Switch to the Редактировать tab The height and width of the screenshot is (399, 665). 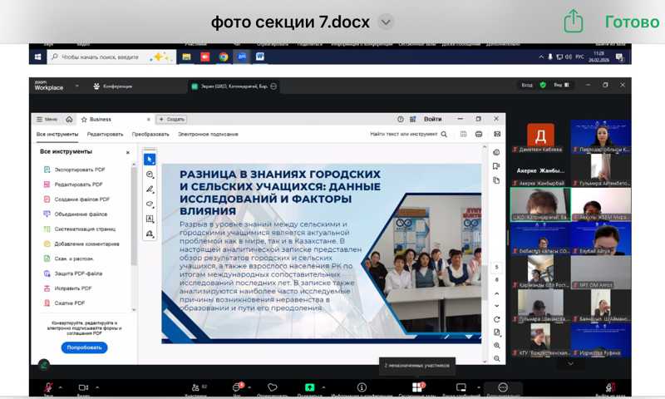[105, 134]
